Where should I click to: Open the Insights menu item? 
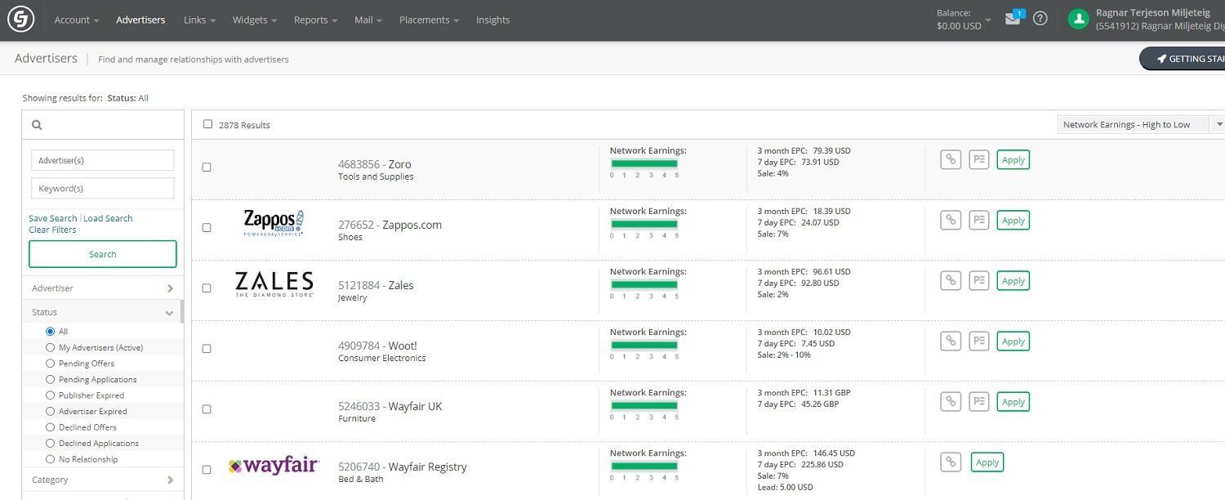coord(492,20)
